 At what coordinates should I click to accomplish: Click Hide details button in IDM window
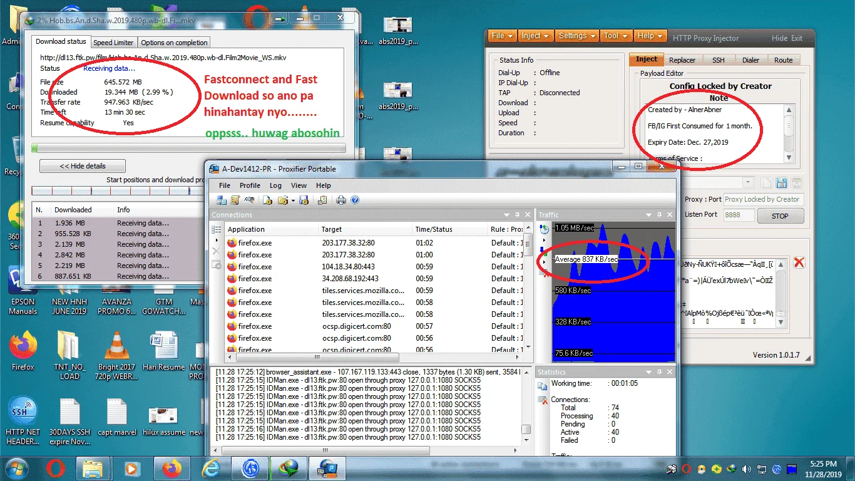(x=83, y=166)
